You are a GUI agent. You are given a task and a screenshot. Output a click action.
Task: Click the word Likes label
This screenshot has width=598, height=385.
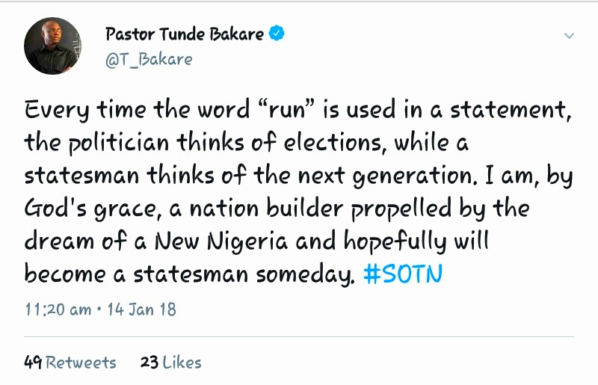(x=182, y=363)
